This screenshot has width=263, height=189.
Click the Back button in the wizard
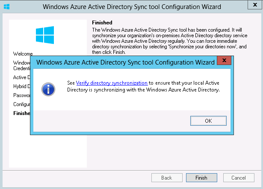point(167,177)
